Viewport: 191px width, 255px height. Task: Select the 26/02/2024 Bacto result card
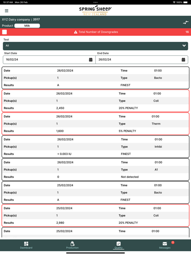tap(95, 78)
